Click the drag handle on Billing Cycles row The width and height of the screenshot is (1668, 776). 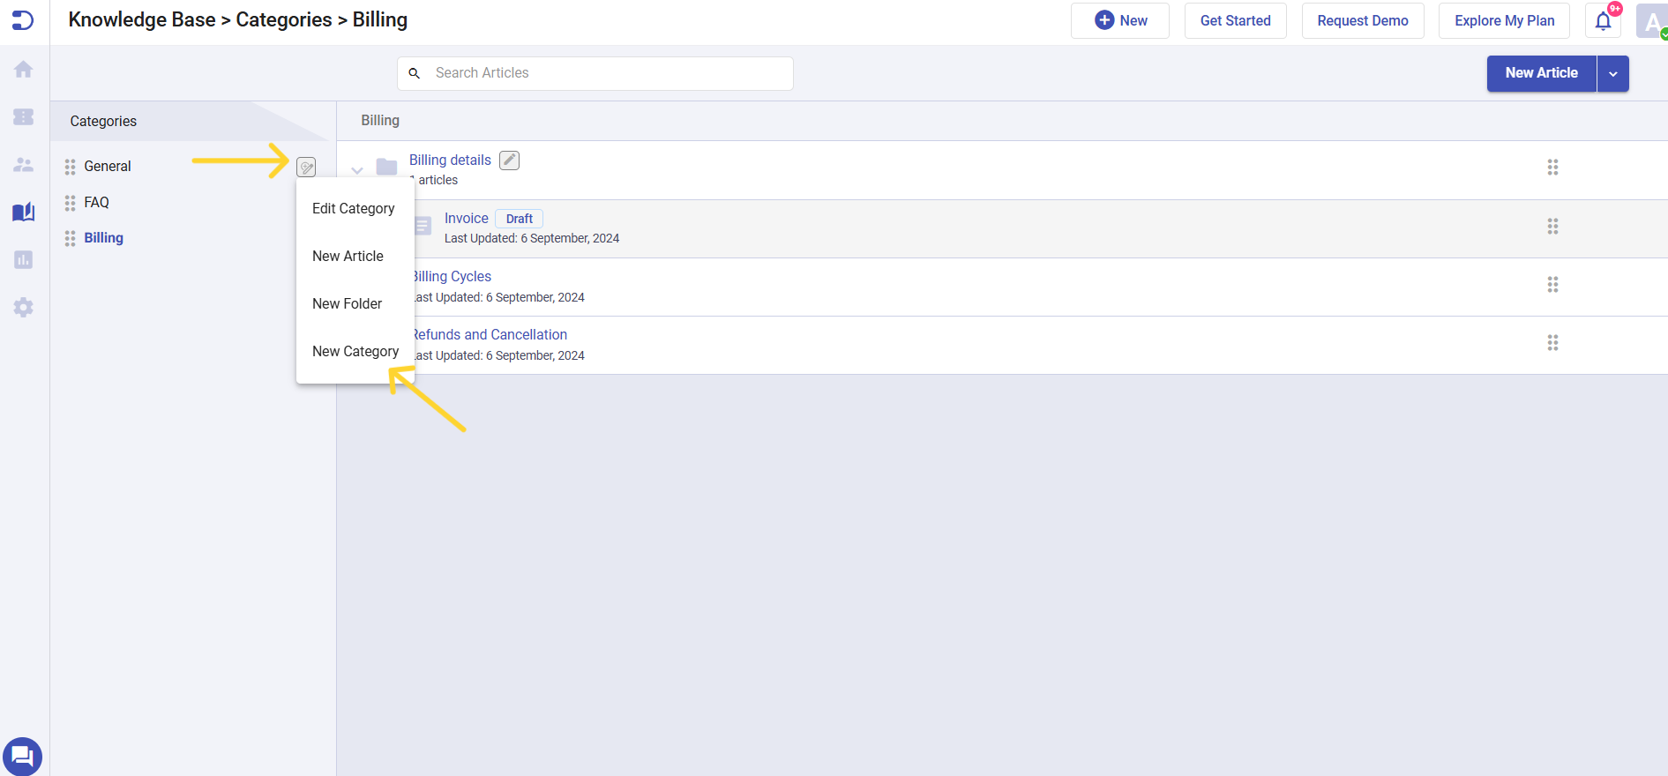(x=1552, y=285)
